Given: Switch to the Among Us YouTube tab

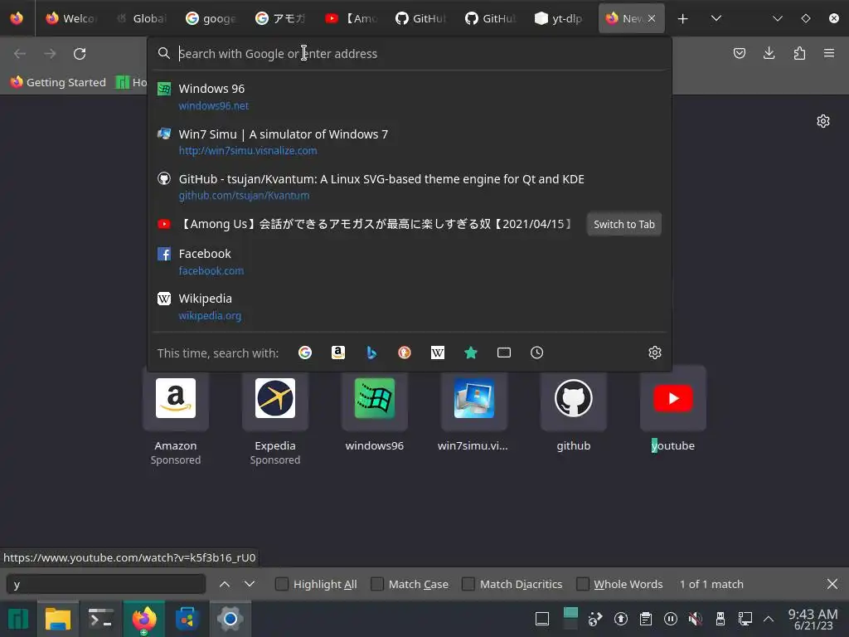Looking at the screenshot, I should click(x=351, y=18).
